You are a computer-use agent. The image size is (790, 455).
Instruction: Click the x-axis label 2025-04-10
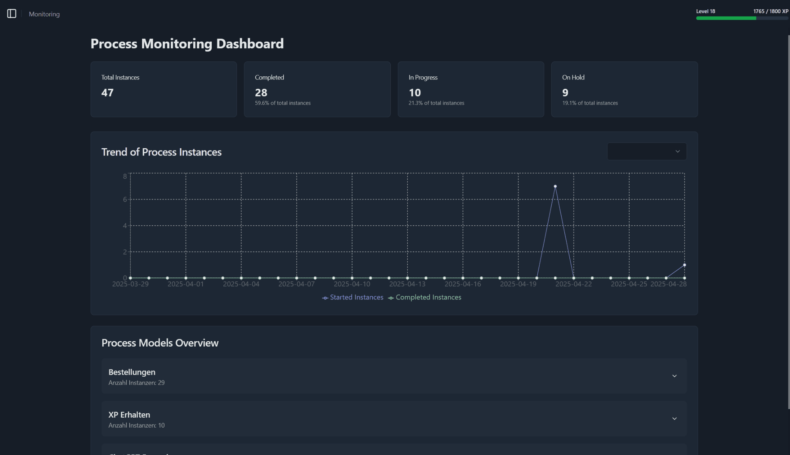352,284
